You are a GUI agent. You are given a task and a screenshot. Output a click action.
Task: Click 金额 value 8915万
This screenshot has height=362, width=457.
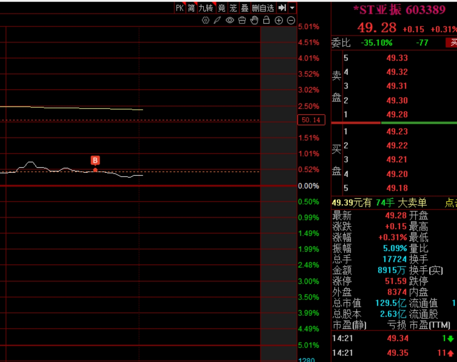point(391,270)
